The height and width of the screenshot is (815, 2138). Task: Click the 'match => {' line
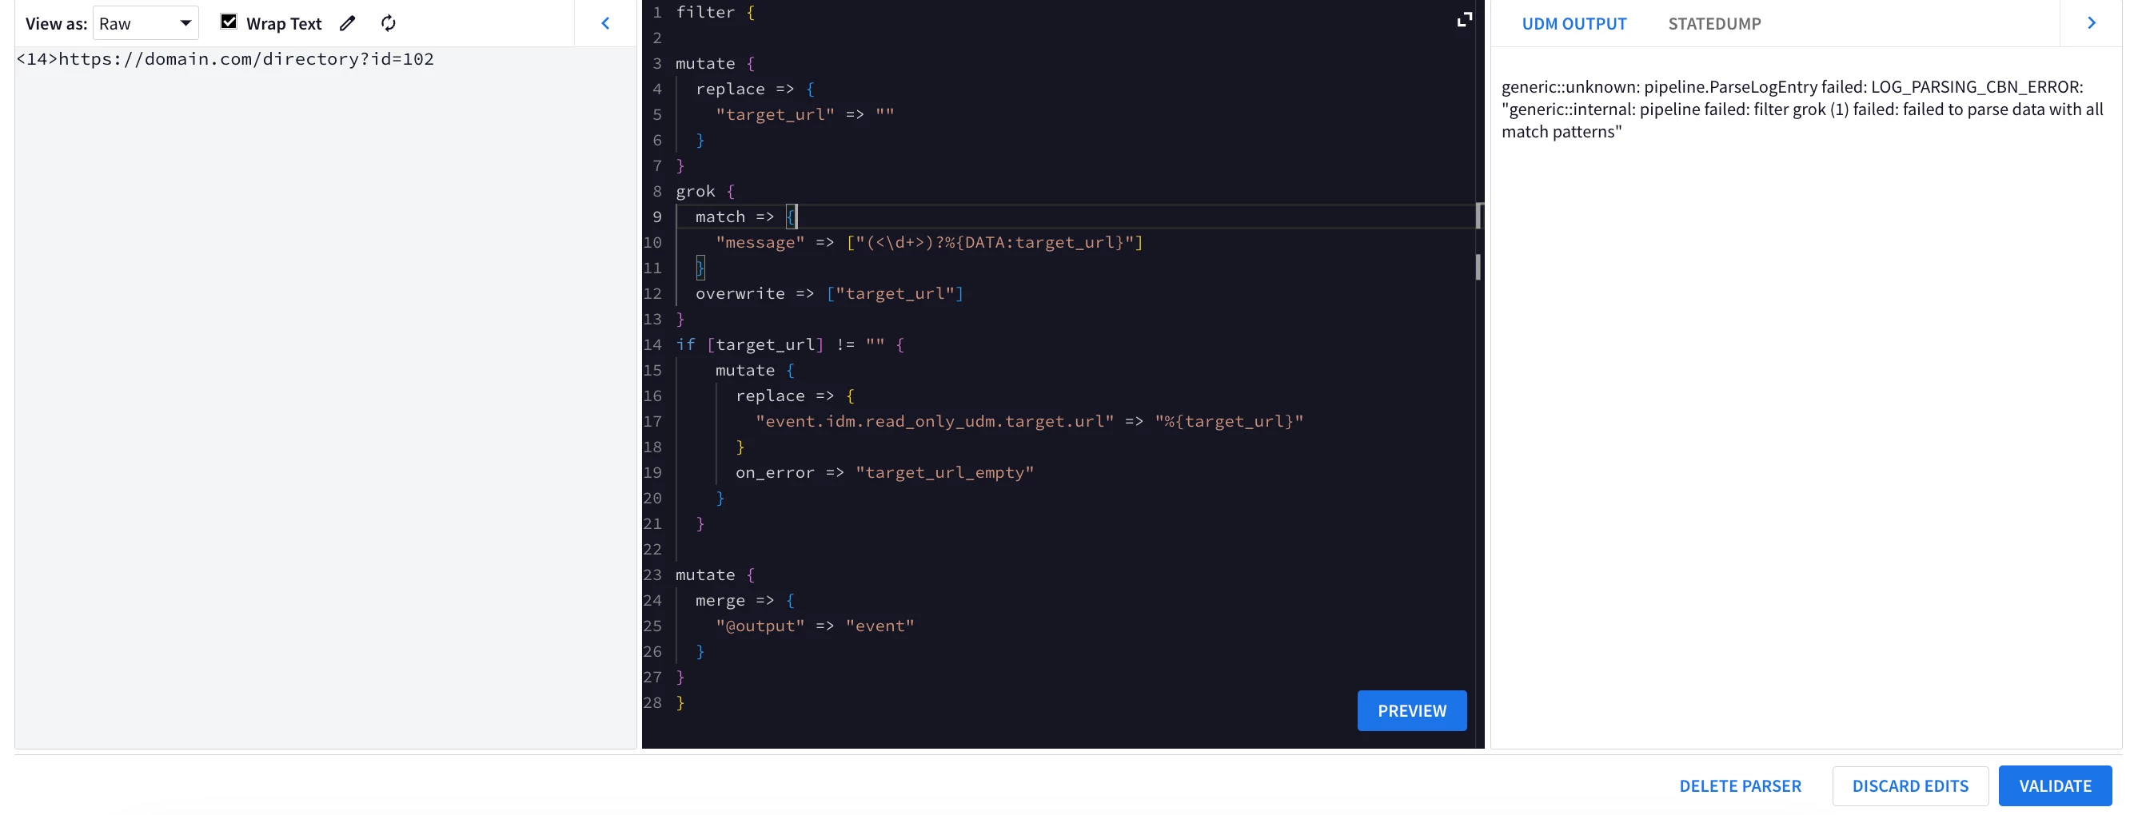[744, 217]
